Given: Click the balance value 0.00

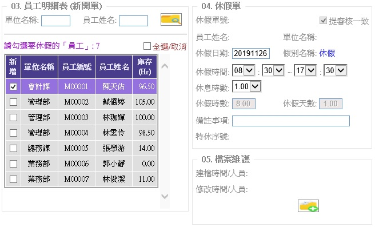Looking at the screenshot, I should [x=148, y=164].
